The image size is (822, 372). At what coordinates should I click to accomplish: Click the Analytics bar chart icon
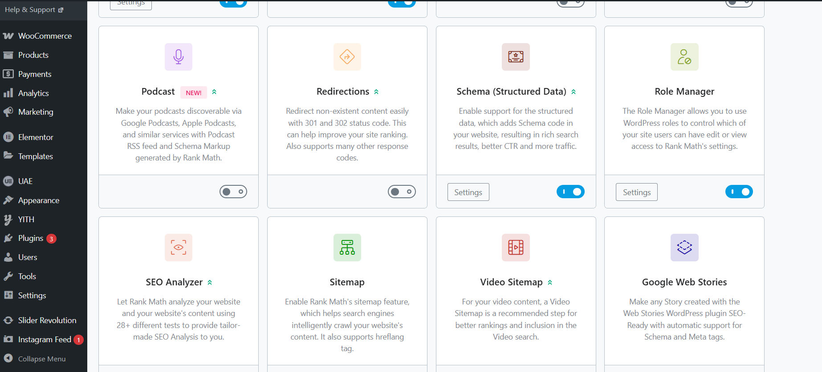[8, 93]
